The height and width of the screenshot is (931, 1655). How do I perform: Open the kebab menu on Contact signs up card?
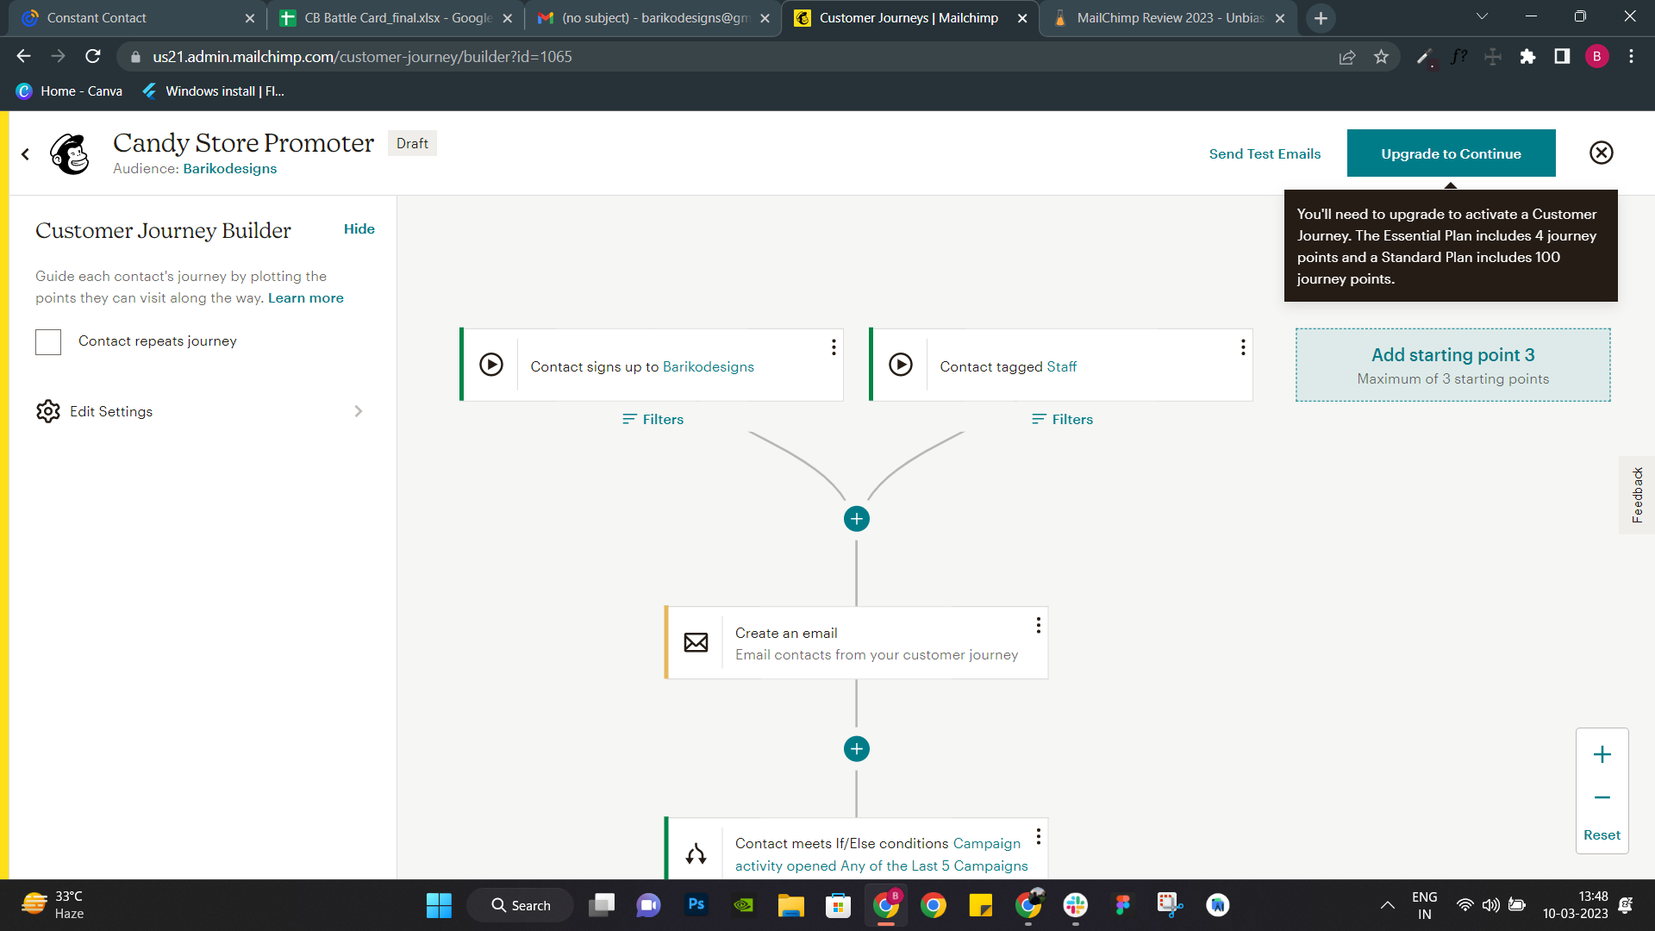[x=834, y=347]
